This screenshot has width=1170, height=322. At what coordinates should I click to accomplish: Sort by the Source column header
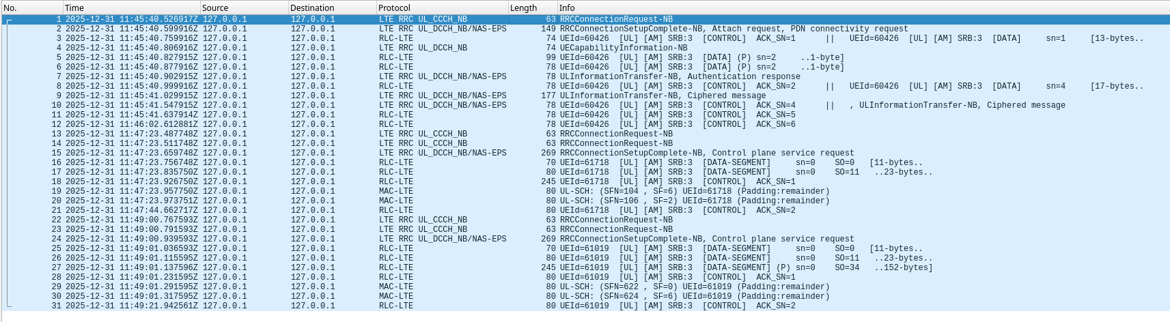point(242,8)
